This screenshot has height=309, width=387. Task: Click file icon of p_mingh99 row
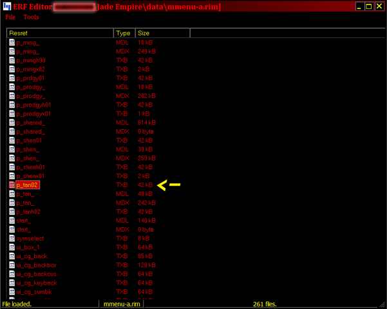pos(12,61)
